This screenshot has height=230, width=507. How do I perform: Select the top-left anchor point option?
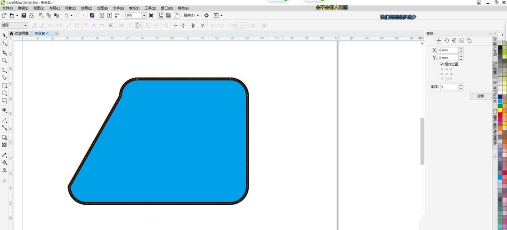pyautogui.click(x=442, y=69)
